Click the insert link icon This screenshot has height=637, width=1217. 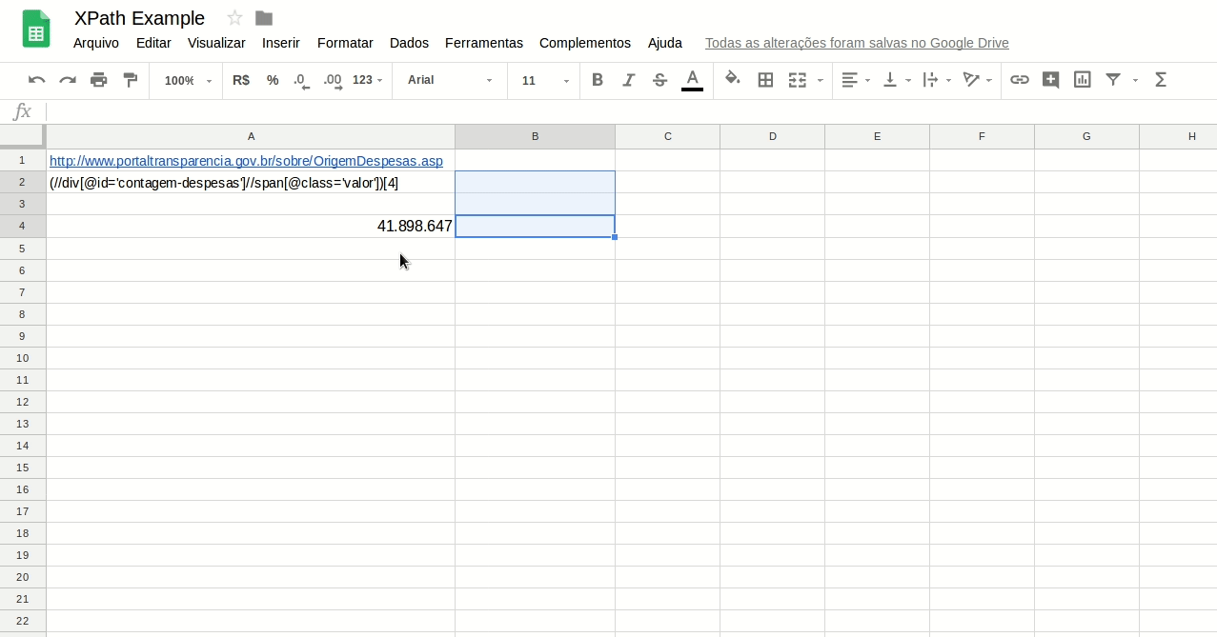(1020, 80)
